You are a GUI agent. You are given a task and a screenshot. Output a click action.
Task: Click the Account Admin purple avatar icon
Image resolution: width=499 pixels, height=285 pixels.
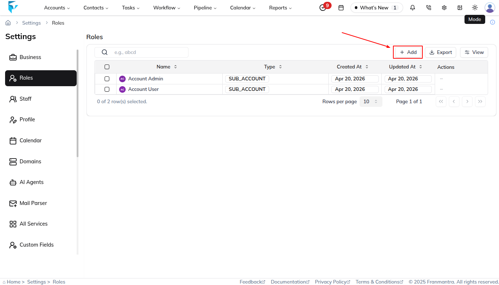[x=122, y=79]
